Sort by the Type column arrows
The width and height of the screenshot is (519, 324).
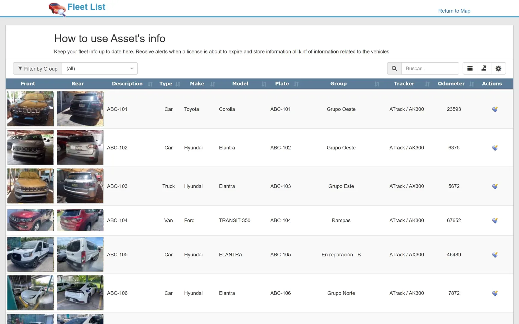[178, 84]
